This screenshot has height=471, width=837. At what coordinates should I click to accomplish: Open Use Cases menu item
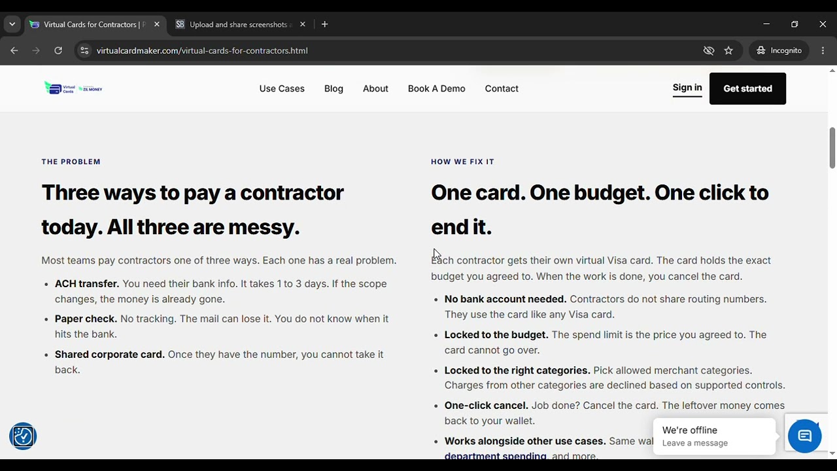(x=282, y=88)
